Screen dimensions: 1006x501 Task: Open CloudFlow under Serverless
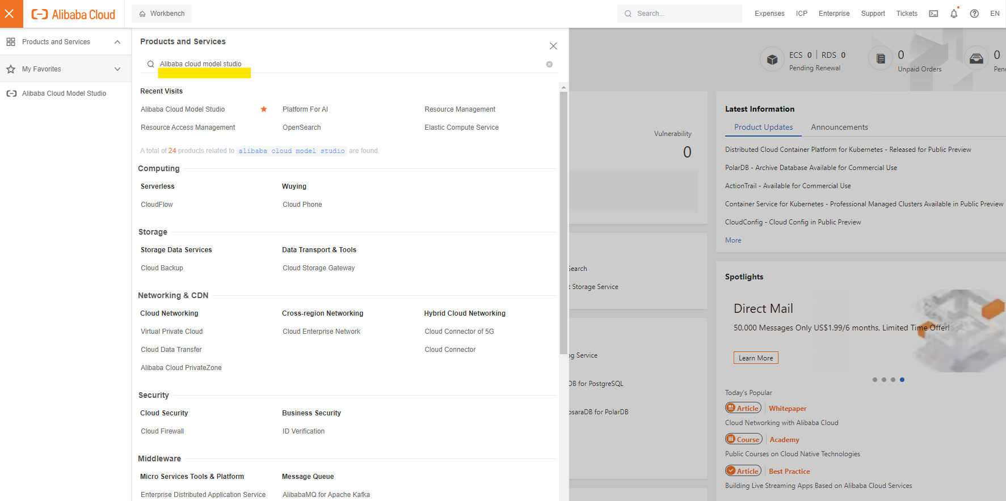(157, 205)
